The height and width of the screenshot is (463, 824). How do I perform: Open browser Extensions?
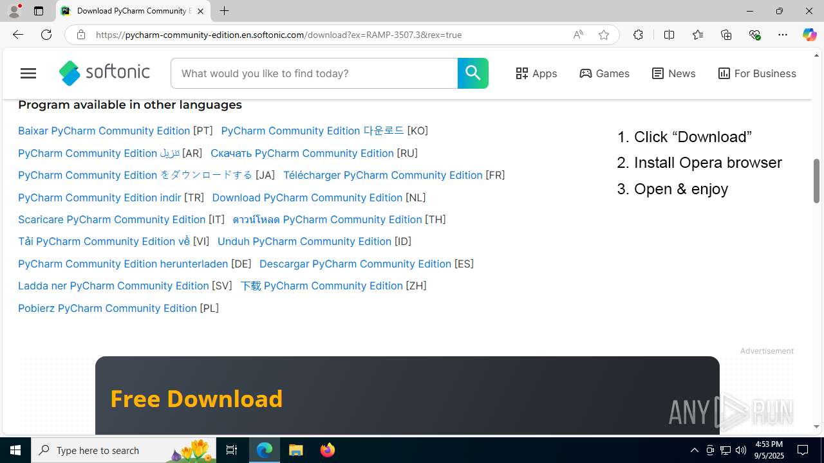pos(638,35)
